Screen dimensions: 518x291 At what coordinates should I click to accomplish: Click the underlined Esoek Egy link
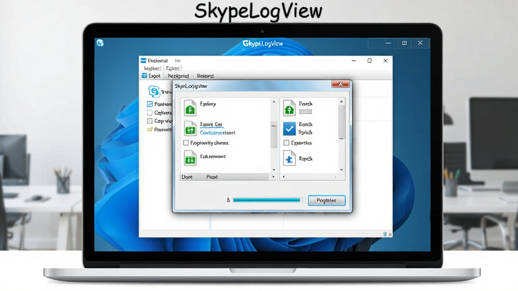[211, 124]
